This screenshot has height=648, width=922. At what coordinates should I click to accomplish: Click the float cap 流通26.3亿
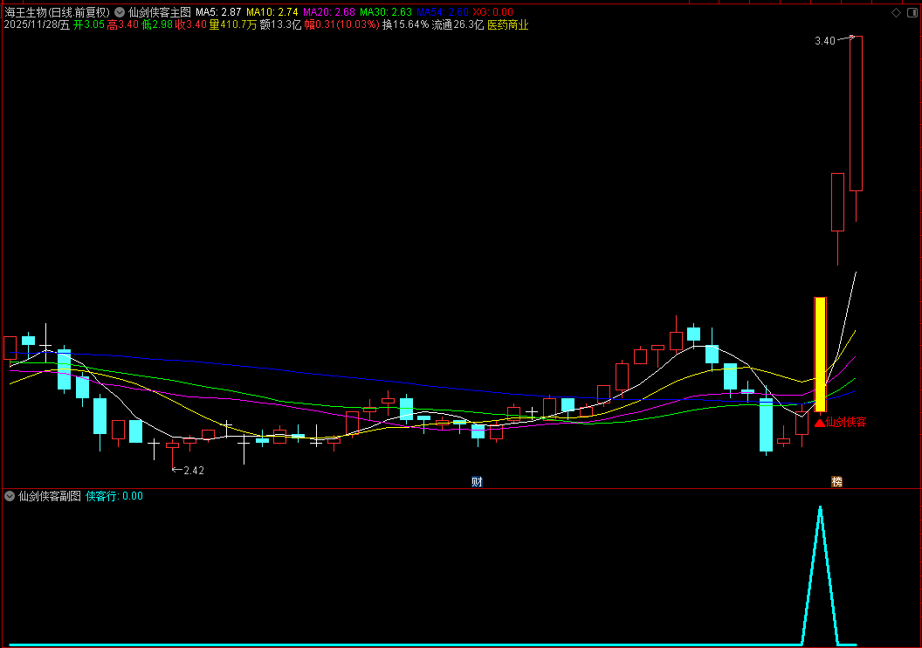pos(458,24)
